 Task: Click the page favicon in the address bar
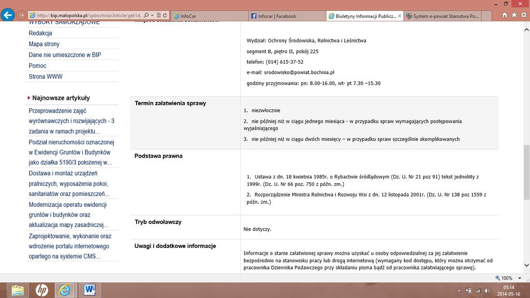(33, 16)
